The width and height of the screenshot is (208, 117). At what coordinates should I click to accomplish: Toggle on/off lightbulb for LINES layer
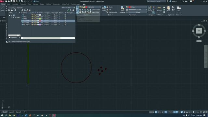click(32, 19)
